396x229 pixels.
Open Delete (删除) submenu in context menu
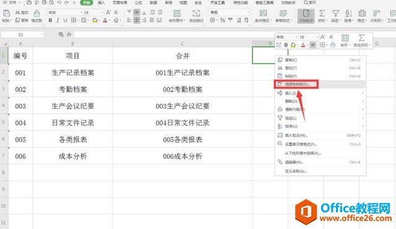(321, 102)
